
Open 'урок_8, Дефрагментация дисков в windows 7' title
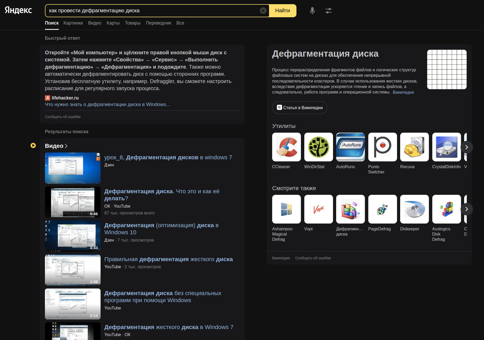(168, 157)
